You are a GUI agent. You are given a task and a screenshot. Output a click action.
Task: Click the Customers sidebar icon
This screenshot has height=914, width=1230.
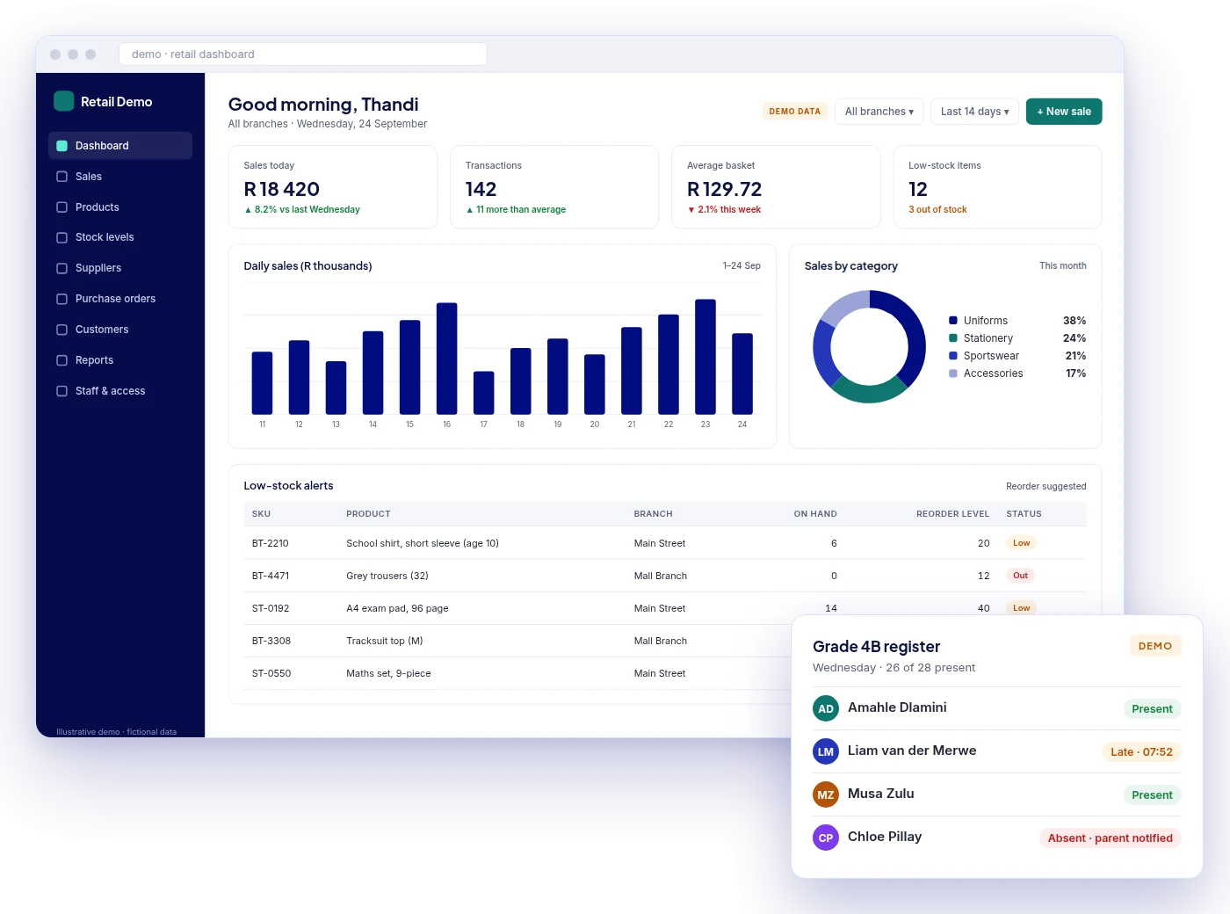(x=62, y=330)
